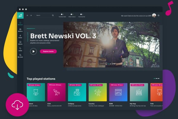Go to the next banner slide arrow

pos(155,64)
